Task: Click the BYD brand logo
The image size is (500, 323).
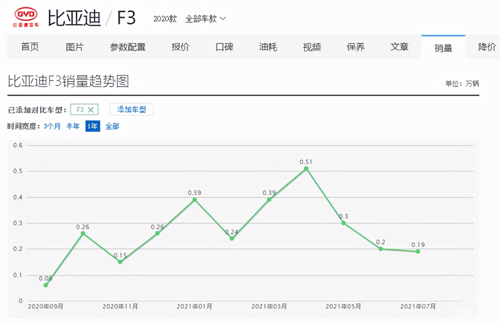Action: tap(26, 17)
